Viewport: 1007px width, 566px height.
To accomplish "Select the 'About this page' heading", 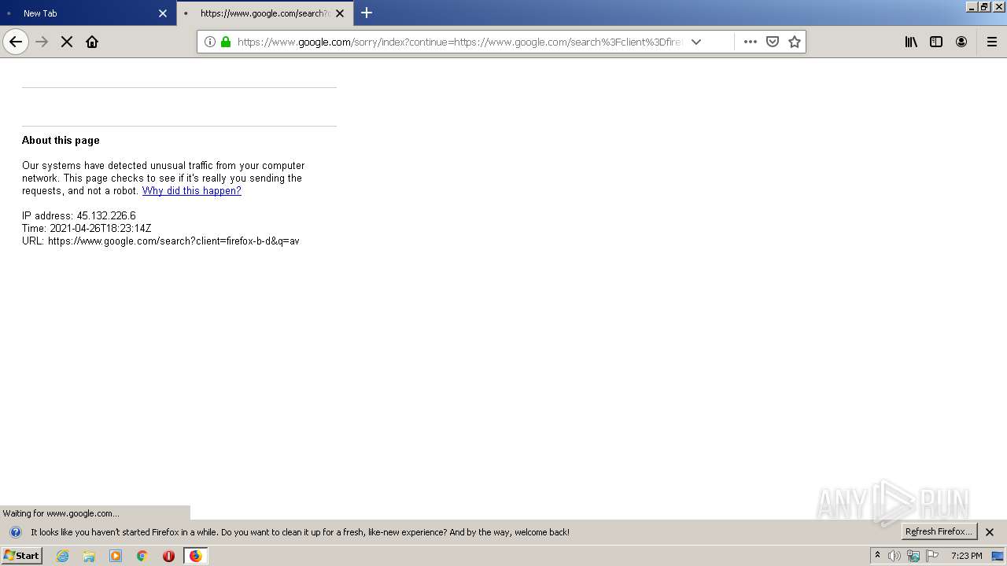I will point(61,140).
